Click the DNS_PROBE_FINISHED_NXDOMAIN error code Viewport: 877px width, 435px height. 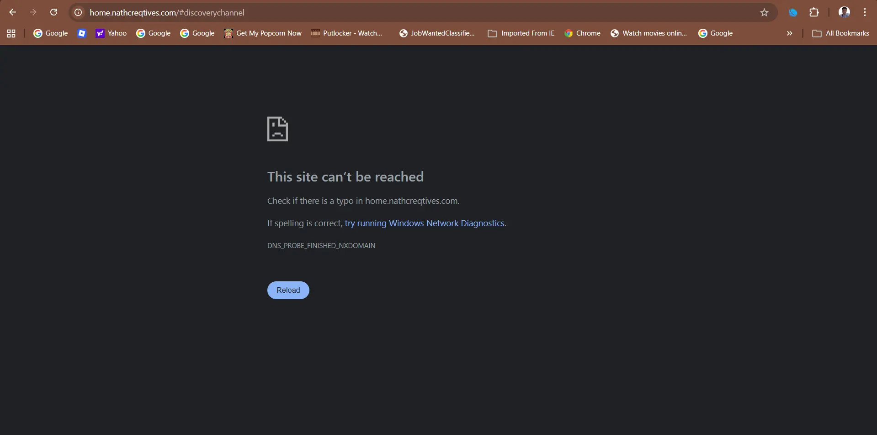[321, 246]
